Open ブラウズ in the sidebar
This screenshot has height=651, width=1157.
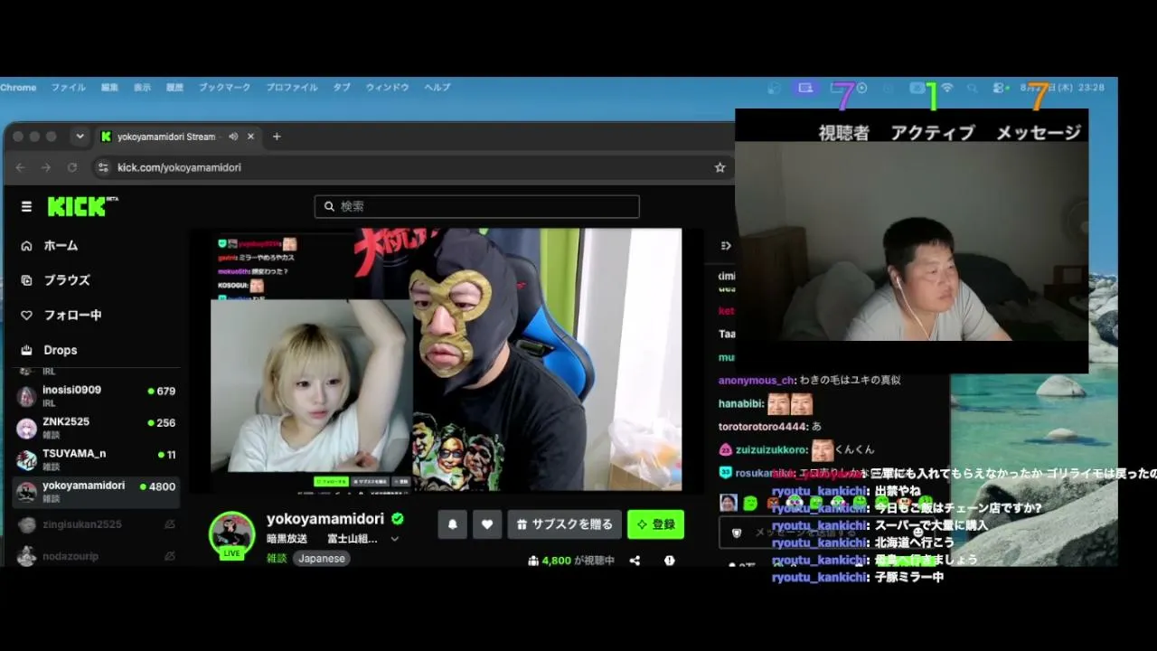pos(66,280)
